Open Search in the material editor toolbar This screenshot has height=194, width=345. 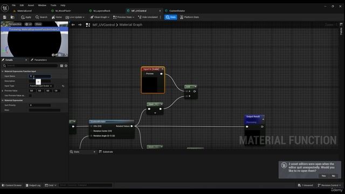click(x=42, y=17)
